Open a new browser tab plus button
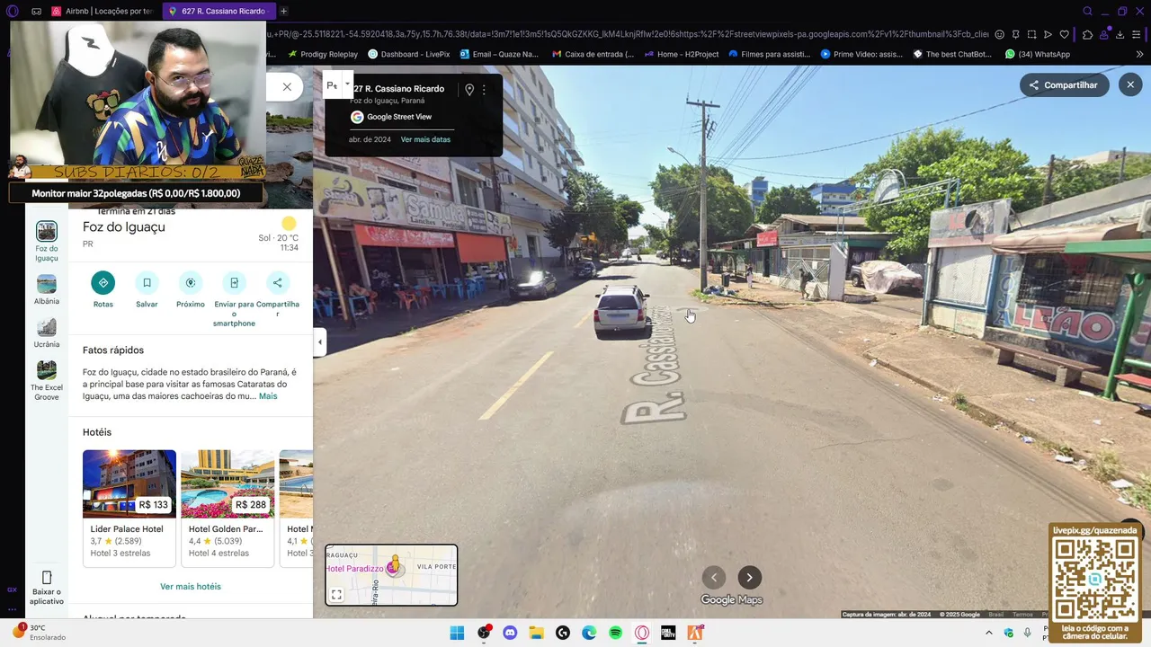Viewport: 1151px width, 647px height. (x=283, y=11)
